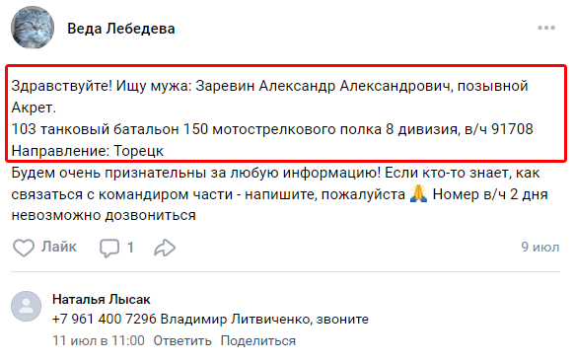Open Веда Лебедева's profile name link
Viewport: 575px width, 362px height.
(x=121, y=29)
